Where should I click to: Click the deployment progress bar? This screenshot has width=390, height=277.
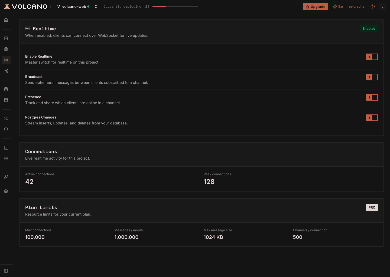click(x=175, y=6)
